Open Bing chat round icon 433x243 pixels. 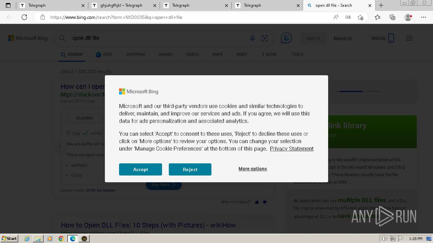286,38
